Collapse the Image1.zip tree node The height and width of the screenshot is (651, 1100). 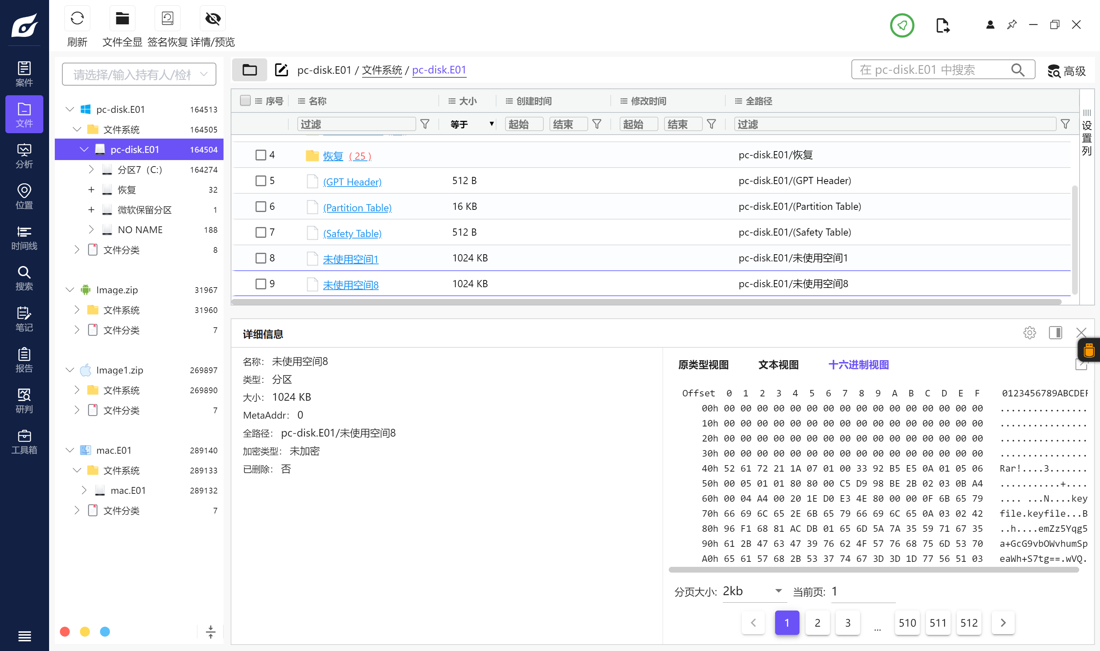click(x=70, y=370)
